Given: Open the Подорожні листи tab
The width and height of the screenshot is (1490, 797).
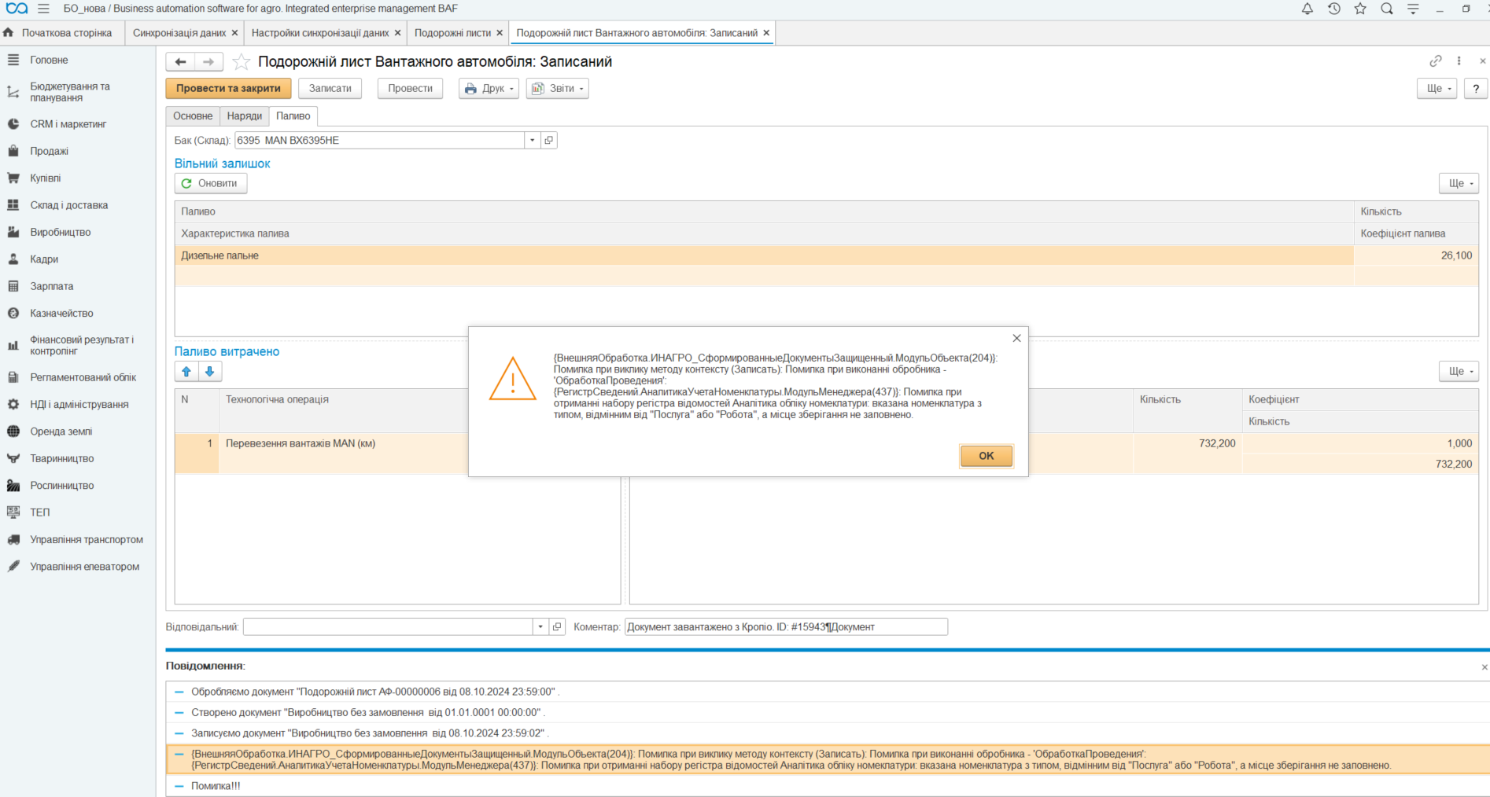Looking at the screenshot, I should (x=452, y=33).
